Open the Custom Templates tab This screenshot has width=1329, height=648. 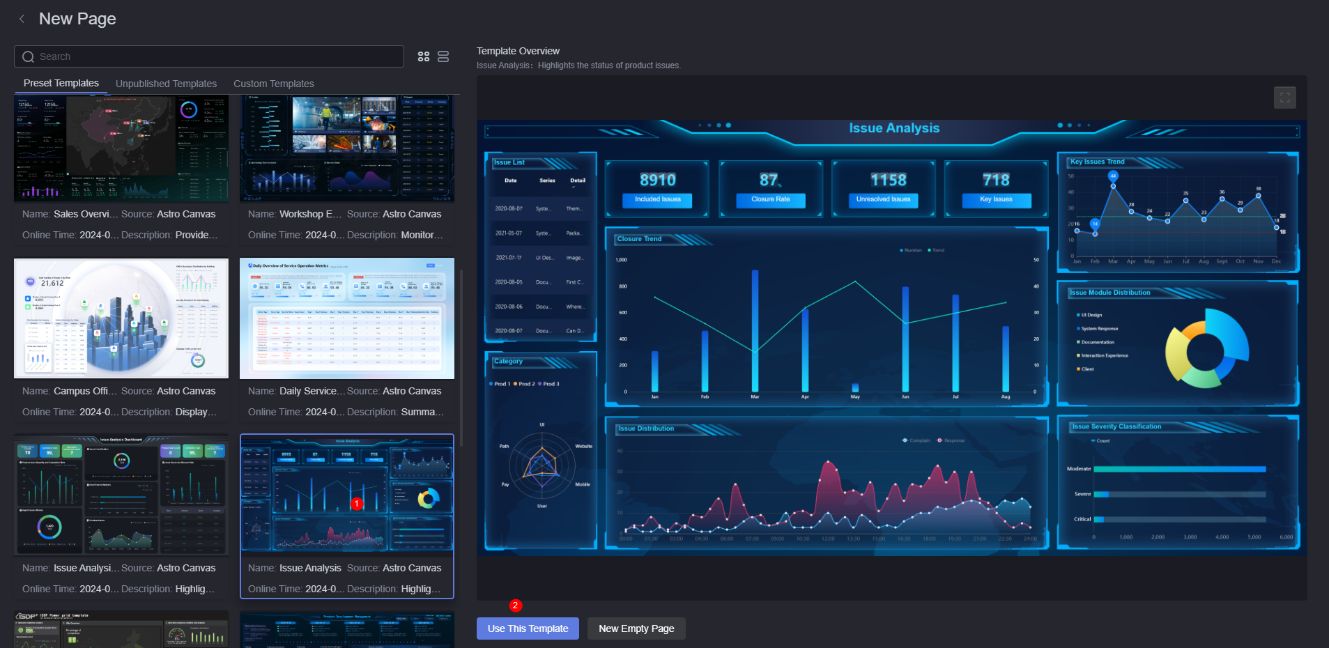pyautogui.click(x=274, y=84)
